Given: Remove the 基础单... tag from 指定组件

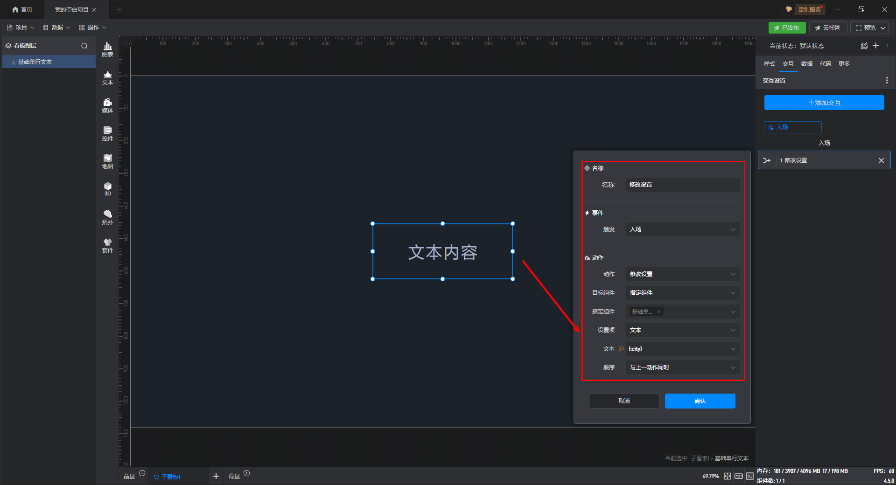Looking at the screenshot, I should pos(659,312).
